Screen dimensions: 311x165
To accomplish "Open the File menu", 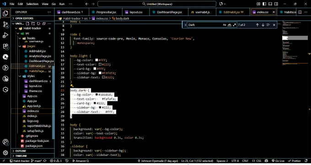I will coord(12,4).
